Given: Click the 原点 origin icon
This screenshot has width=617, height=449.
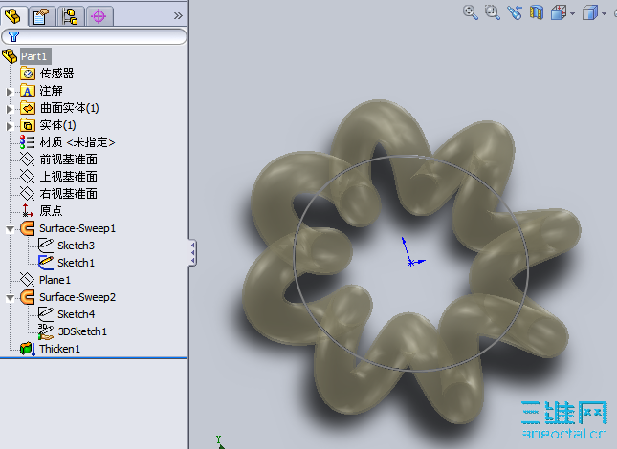Looking at the screenshot, I should point(27,210).
